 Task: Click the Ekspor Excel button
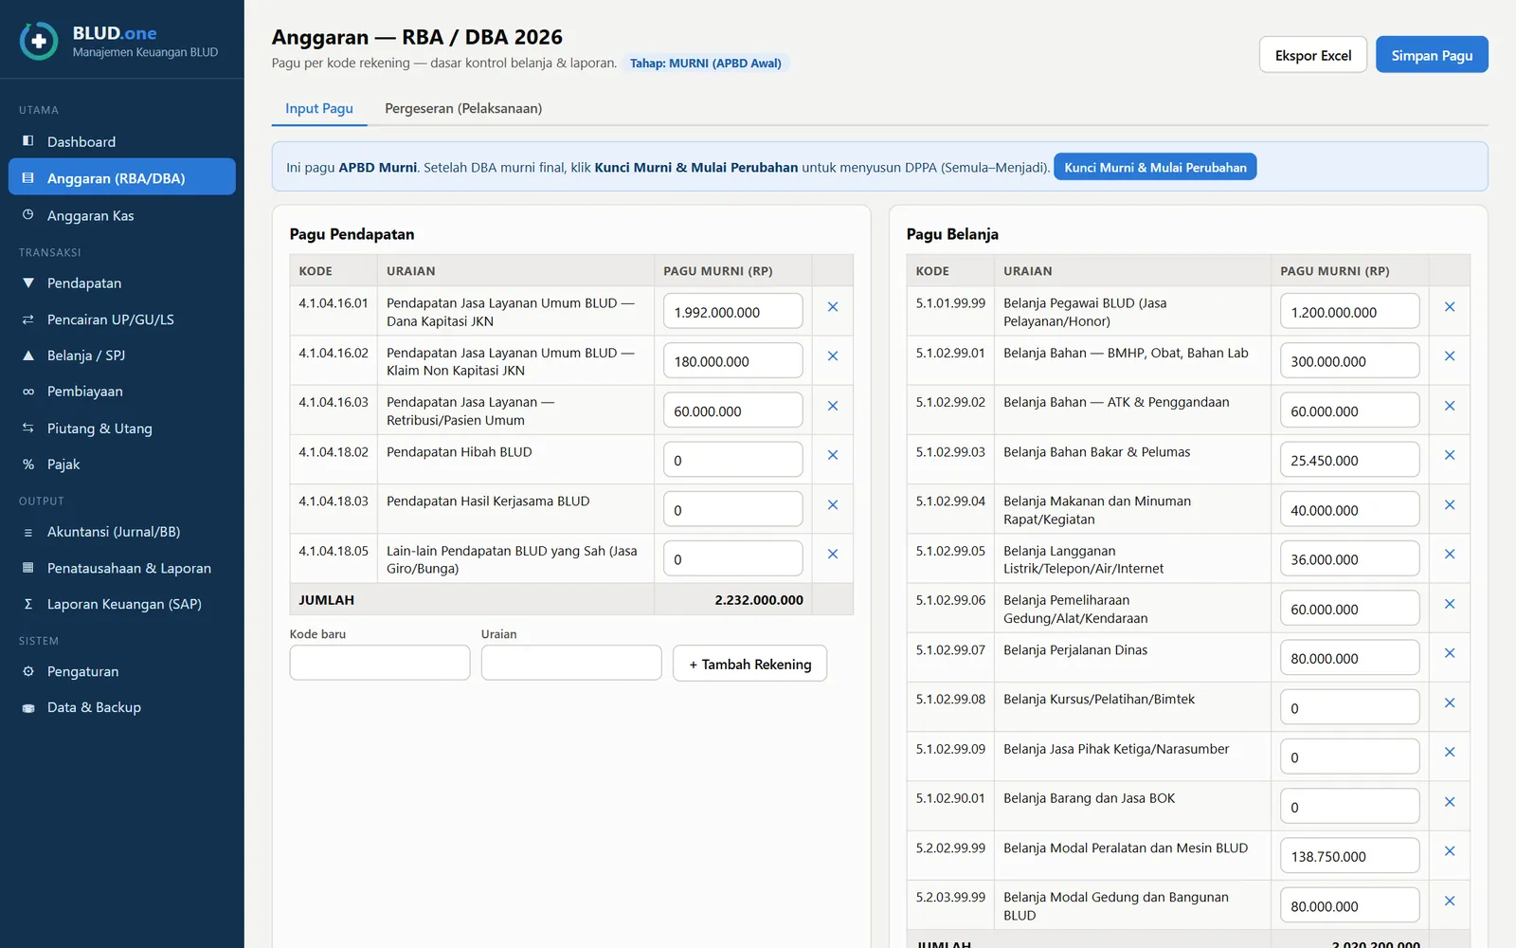click(1313, 55)
